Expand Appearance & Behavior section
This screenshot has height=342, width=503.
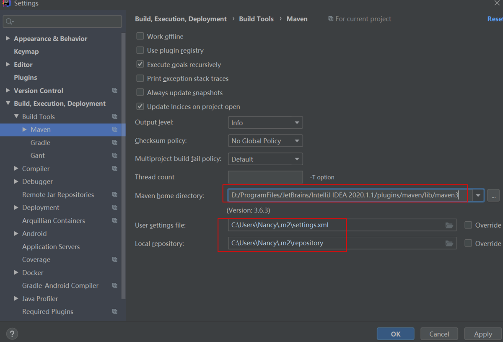[8, 38]
